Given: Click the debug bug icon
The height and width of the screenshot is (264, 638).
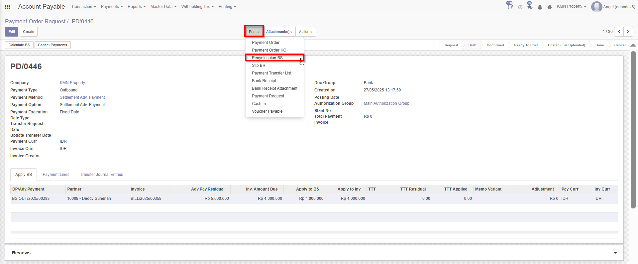Looking at the screenshot, I should click(x=550, y=7).
